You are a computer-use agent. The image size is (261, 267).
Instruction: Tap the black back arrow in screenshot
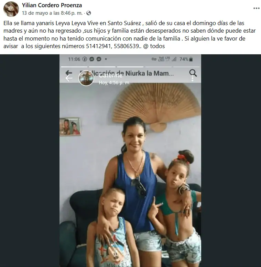click(x=69, y=73)
